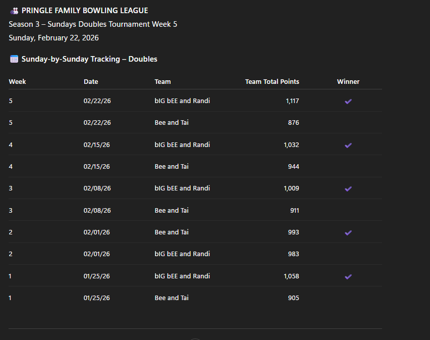
Task: Click the Sunday-by-Sunday Tracking – Doubles heading
Action: 89,59
